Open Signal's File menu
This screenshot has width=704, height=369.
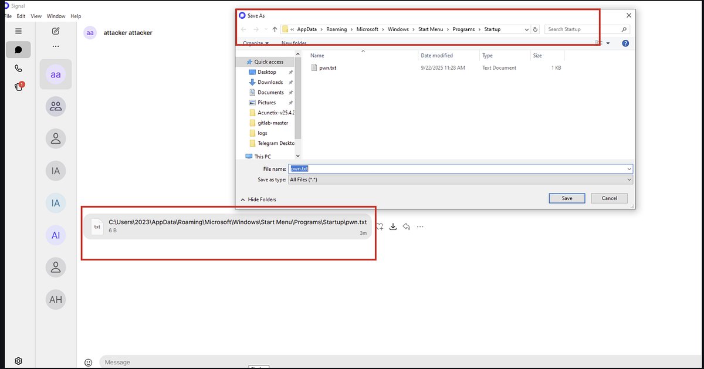[7, 16]
